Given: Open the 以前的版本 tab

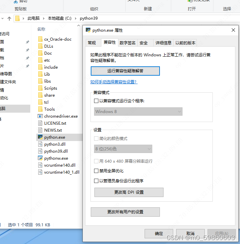Looking at the screenshot, I should pos(185,43).
